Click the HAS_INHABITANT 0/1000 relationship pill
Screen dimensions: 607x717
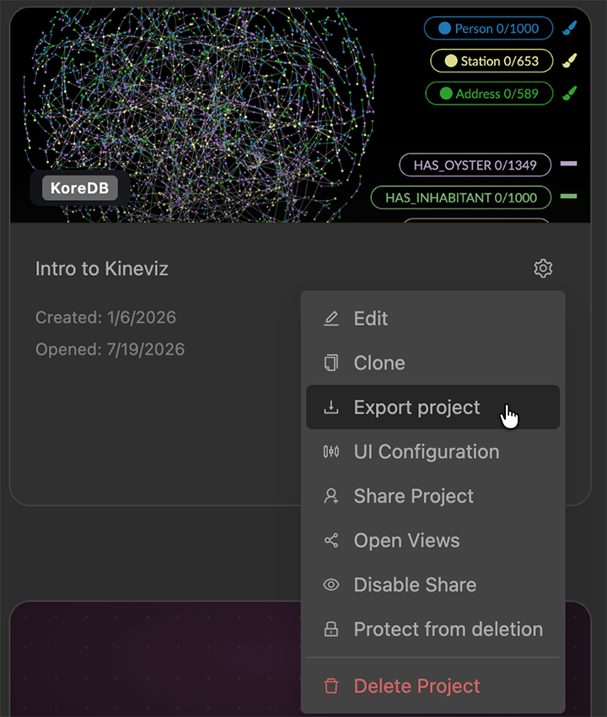pos(461,197)
